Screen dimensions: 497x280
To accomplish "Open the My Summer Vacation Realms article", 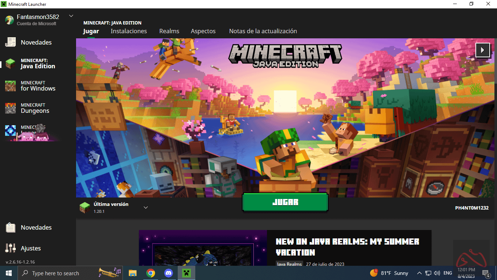I will coord(347,246).
